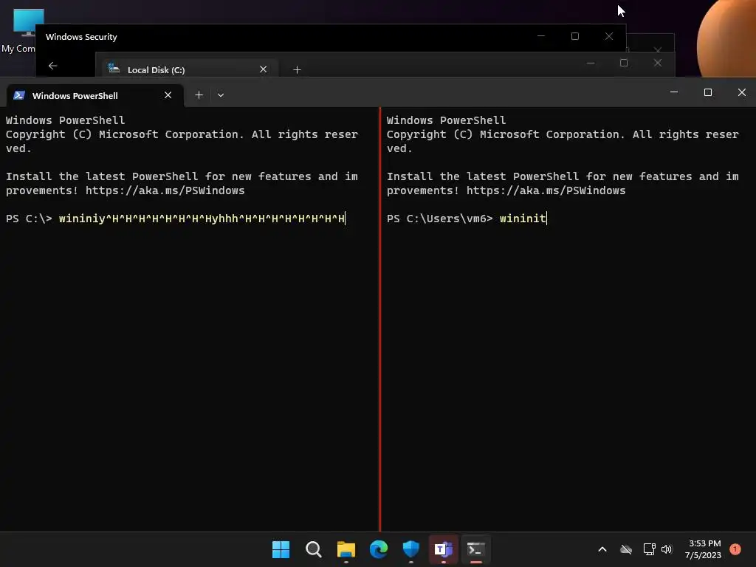Minimize the File Explorer window
Image resolution: width=756 pixels, height=567 pixels.
coord(591,63)
